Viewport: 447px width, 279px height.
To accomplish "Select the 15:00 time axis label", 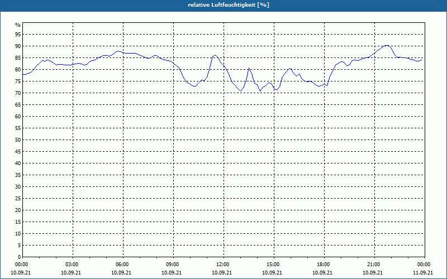I will coord(273,264).
